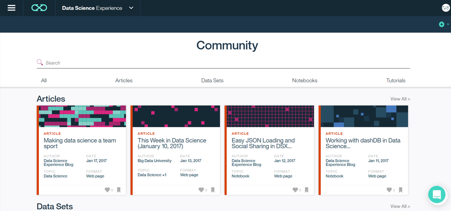Click the magnifying glass search icon
The height and width of the screenshot is (211, 451).
click(40, 62)
